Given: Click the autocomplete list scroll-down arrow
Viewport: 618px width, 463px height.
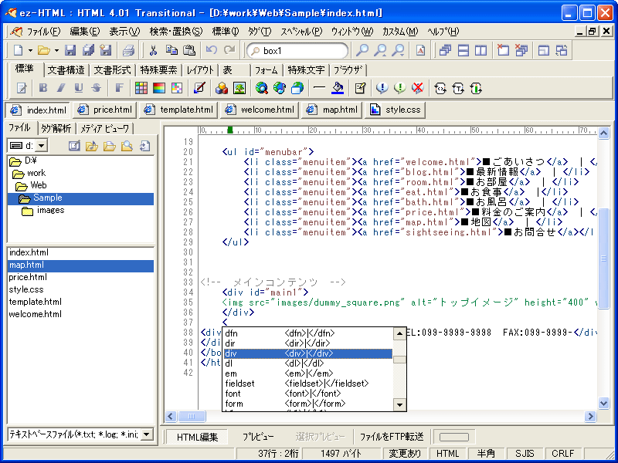Looking at the screenshot, I should tap(400, 404).
